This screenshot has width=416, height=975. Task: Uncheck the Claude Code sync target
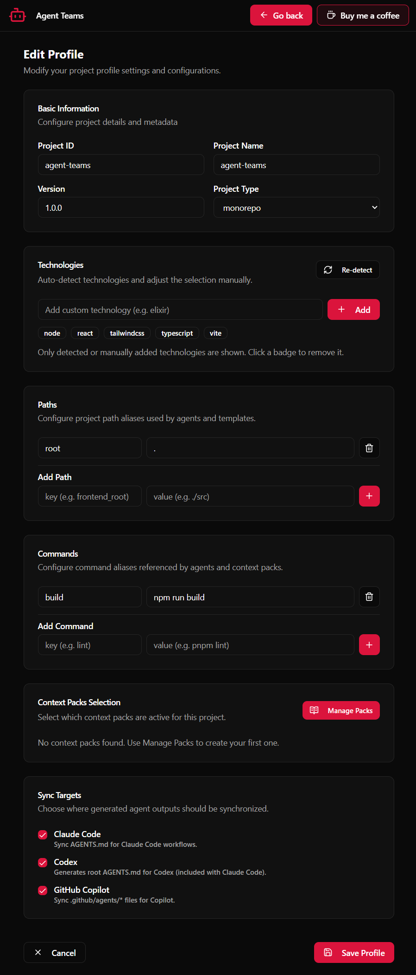pyautogui.click(x=43, y=835)
